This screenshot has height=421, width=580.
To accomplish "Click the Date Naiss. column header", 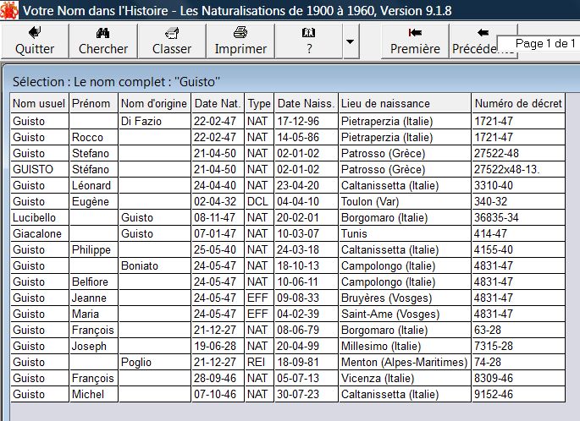I will pyautogui.click(x=306, y=104).
